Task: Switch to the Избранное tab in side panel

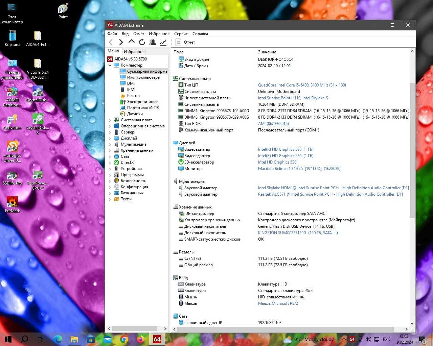Action: pyautogui.click(x=134, y=52)
